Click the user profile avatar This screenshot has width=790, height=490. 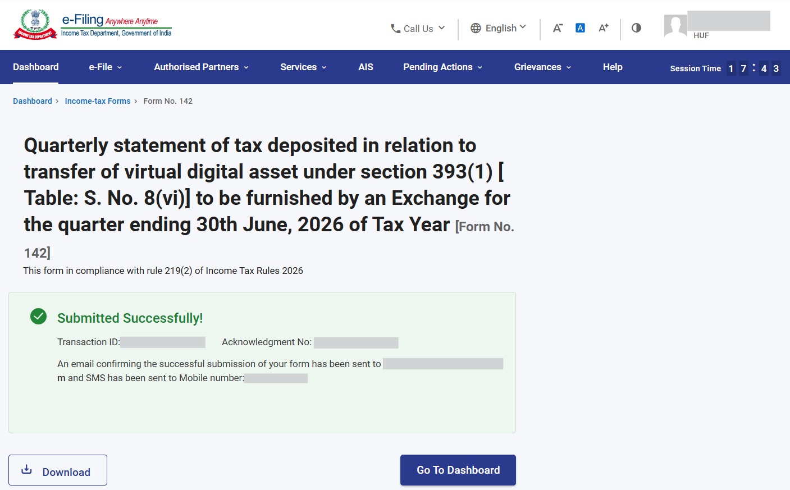coord(675,26)
